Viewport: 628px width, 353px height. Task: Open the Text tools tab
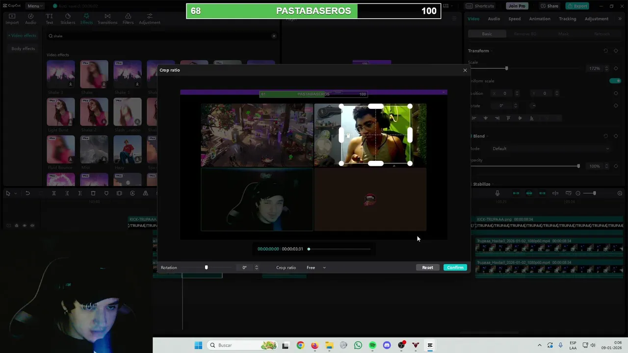49,19
